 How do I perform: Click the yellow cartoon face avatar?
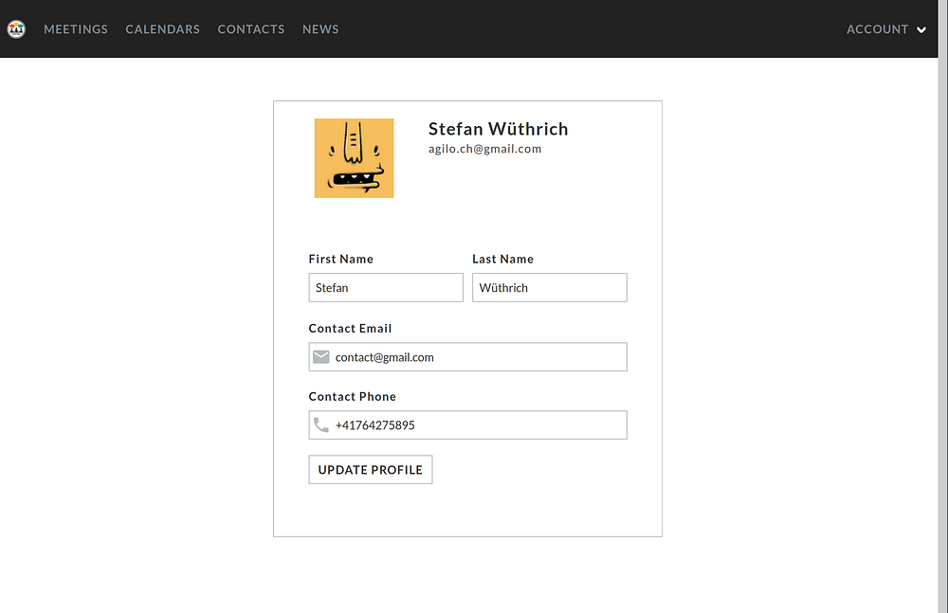(354, 158)
